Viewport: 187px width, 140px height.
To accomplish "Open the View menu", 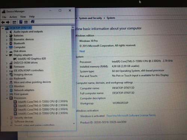I will pyautogui.click(x=23, y=17).
